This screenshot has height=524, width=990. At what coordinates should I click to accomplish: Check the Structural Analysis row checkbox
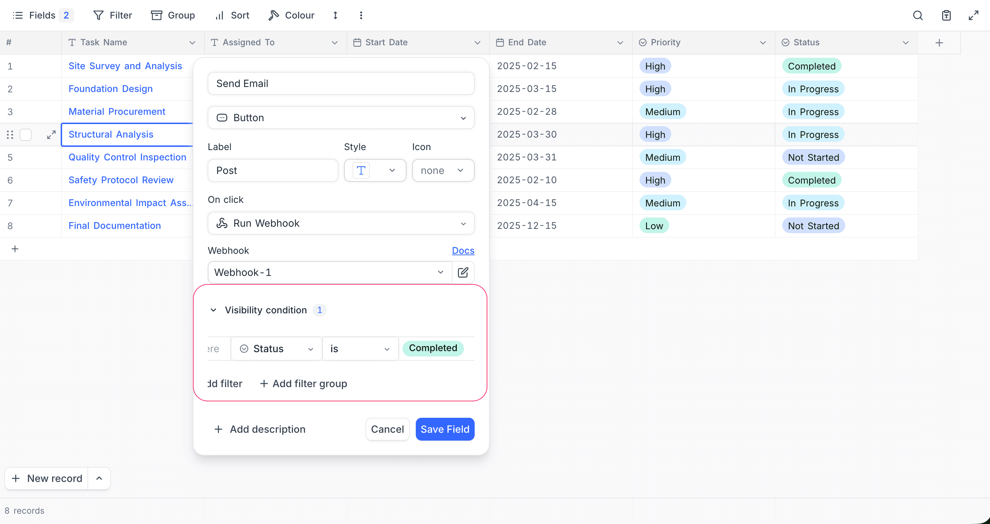coord(26,135)
